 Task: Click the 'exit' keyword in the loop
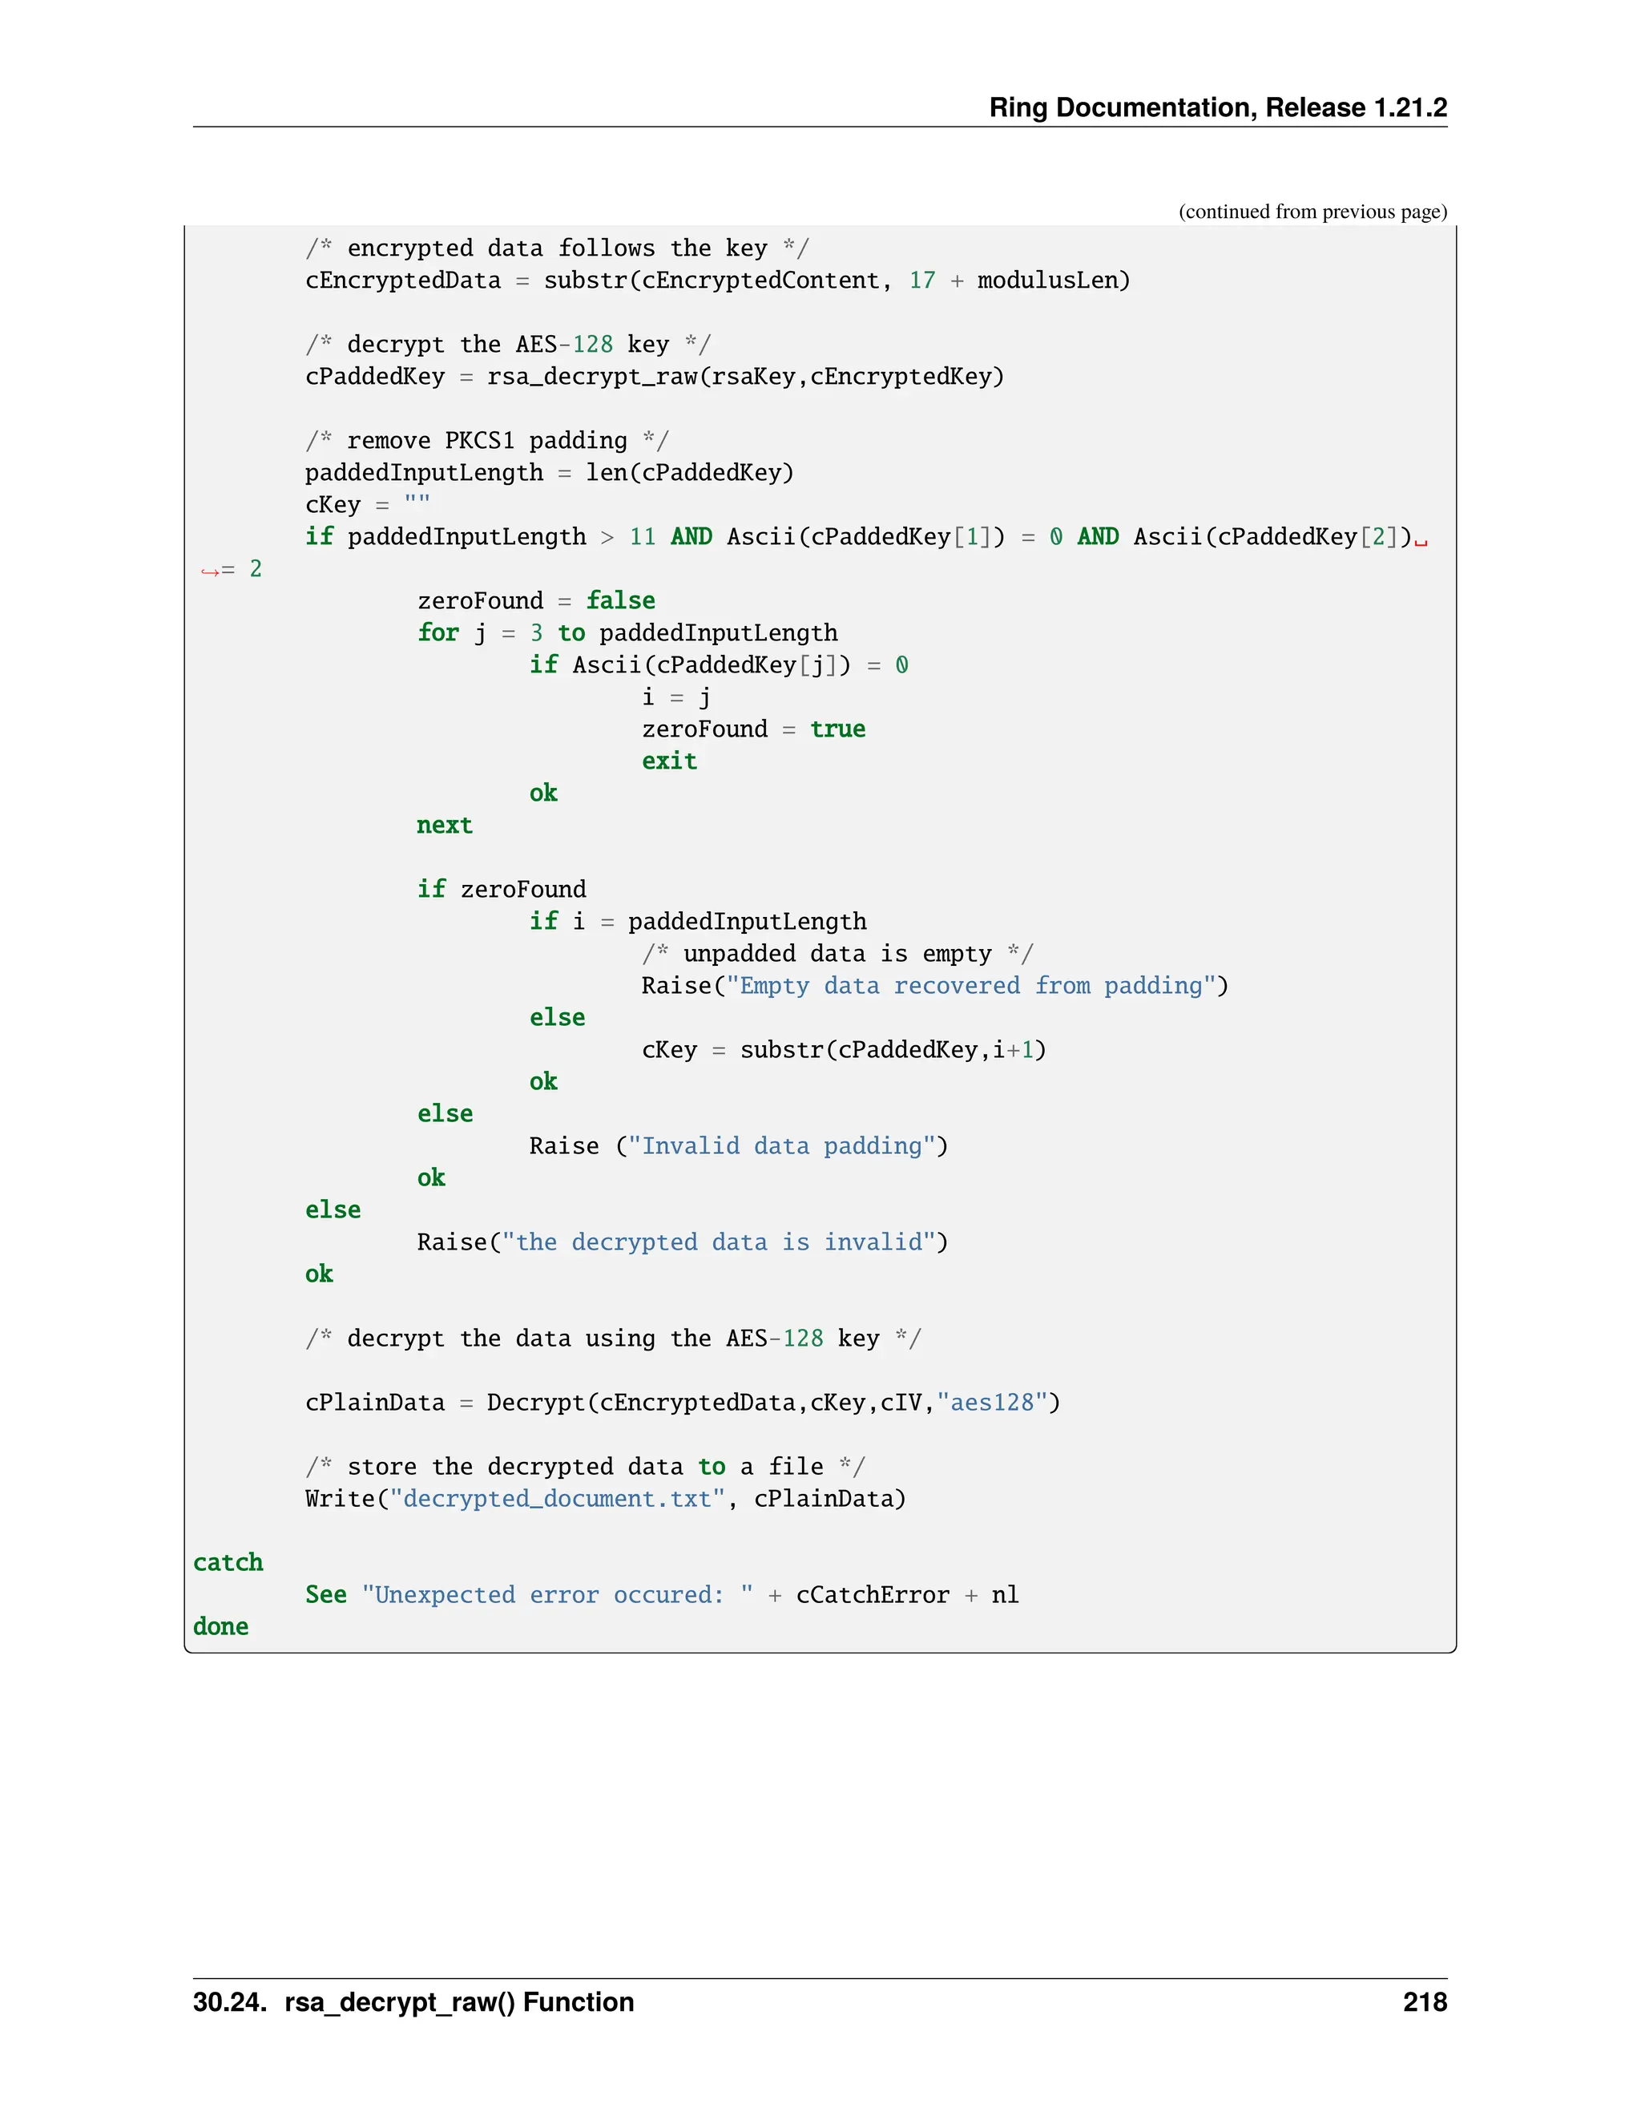point(669,761)
